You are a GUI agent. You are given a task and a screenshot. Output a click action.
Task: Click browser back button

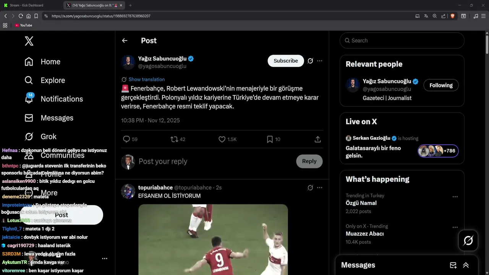pyautogui.click(x=5, y=16)
